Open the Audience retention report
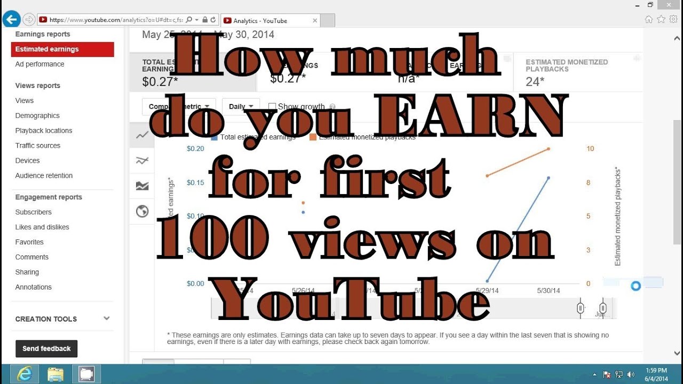Viewport: 683px width, 384px height. [44, 175]
